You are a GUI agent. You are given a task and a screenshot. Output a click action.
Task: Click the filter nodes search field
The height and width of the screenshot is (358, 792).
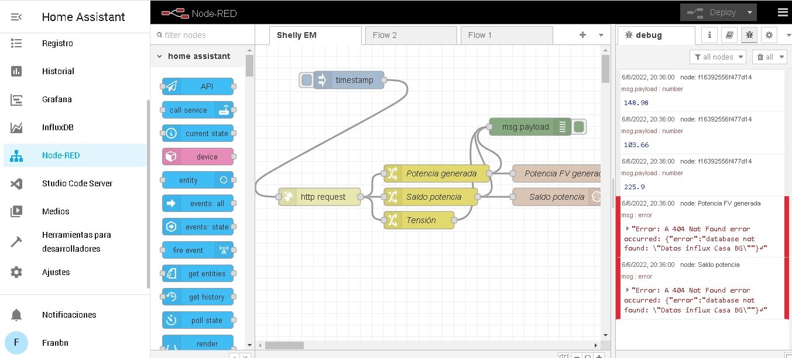[203, 35]
